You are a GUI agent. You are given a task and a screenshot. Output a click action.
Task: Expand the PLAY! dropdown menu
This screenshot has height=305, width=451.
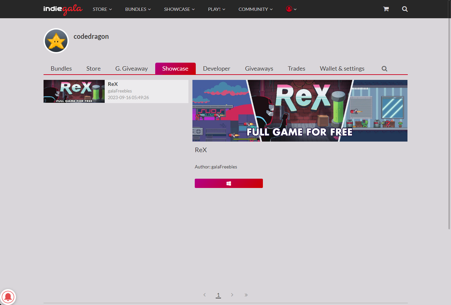pos(217,9)
